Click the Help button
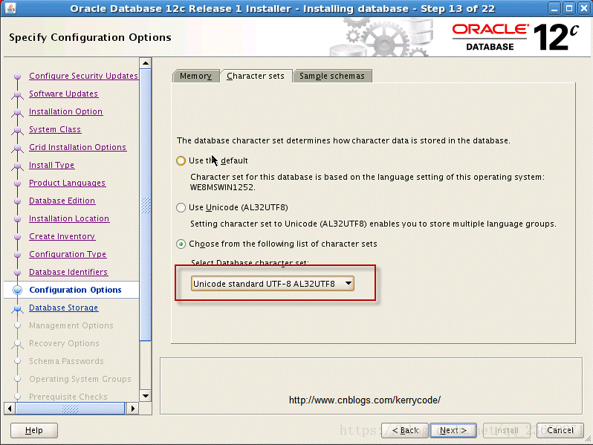593x445 pixels. pos(34,430)
